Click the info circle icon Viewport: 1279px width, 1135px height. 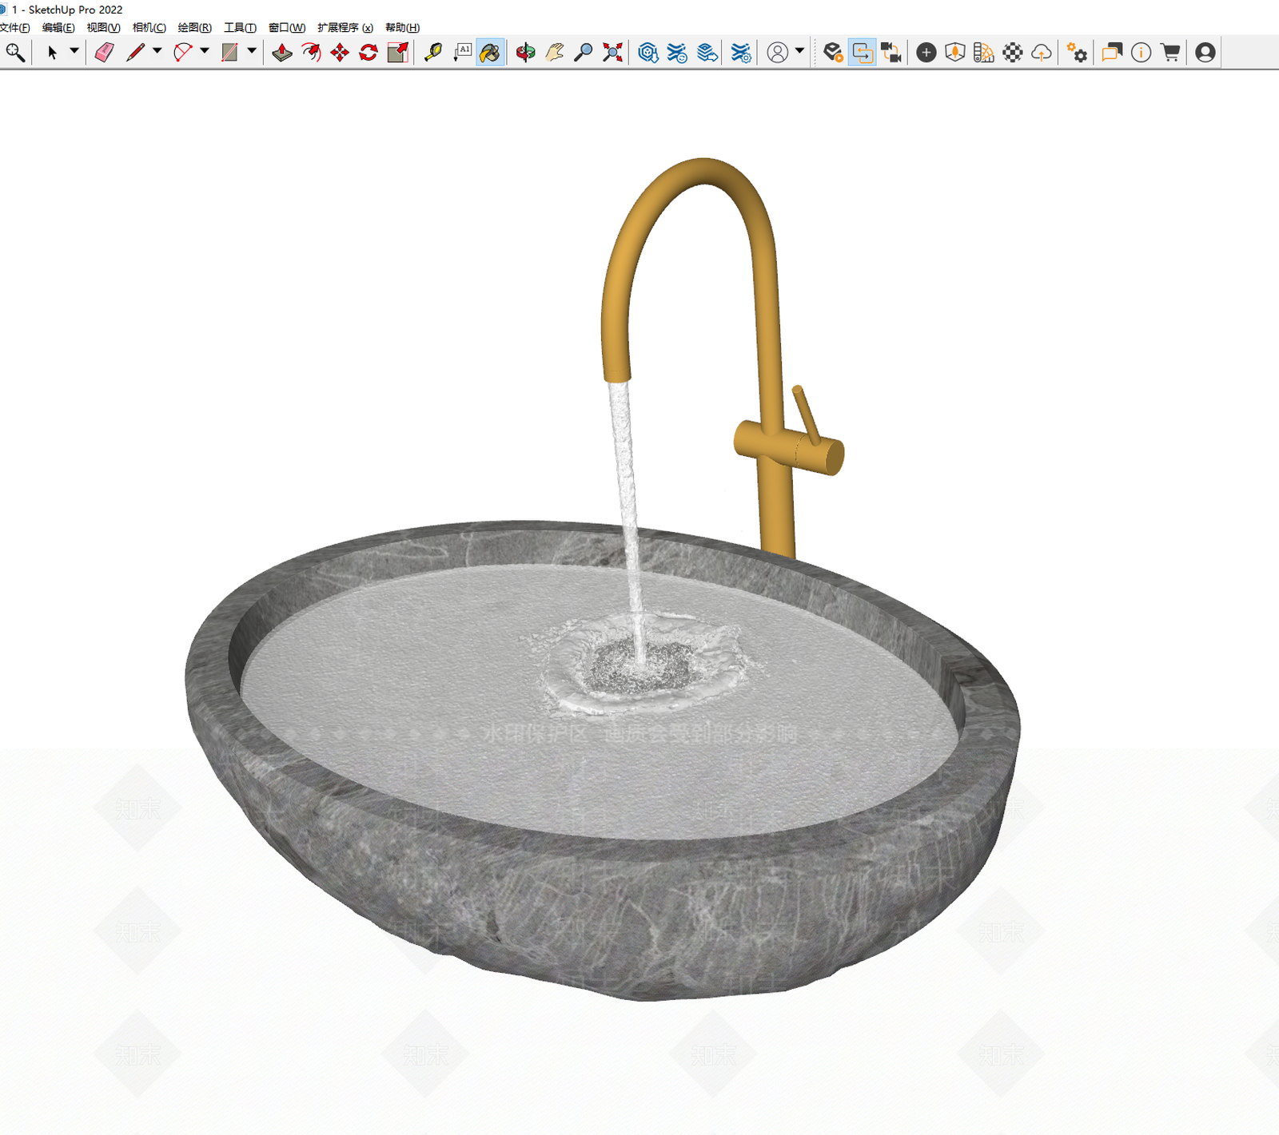pos(1142,53)
